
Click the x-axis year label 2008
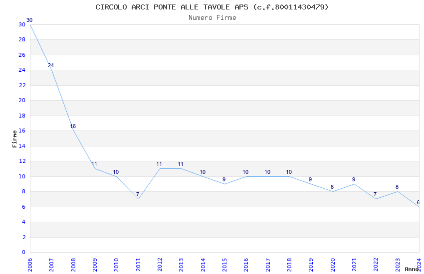73,265
